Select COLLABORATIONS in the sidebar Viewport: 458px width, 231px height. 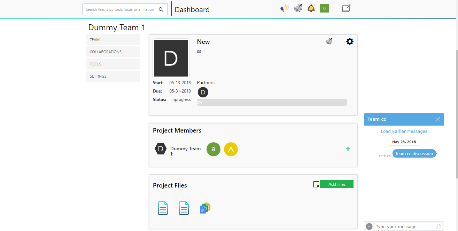point(113,52)
